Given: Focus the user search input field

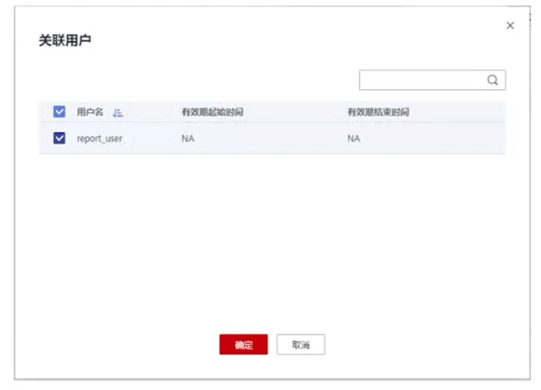Looking at the screenshot, I should coord(433,80).
